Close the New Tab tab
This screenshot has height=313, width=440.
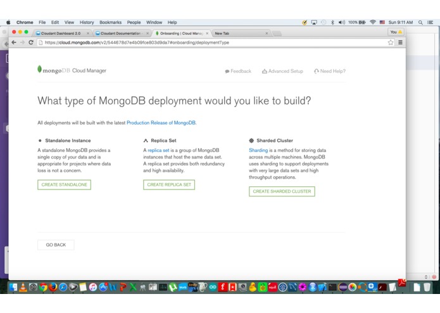pos(267,34)
